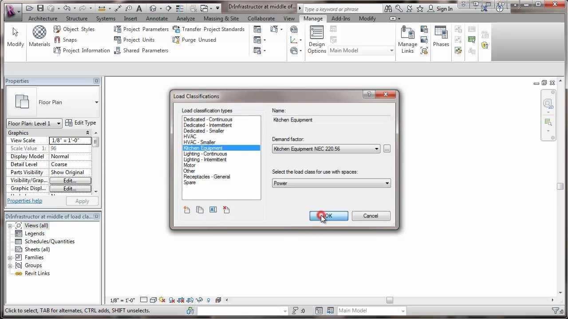
Task: Click the Save icon in quick access toolbar
Action: point(40,8)
